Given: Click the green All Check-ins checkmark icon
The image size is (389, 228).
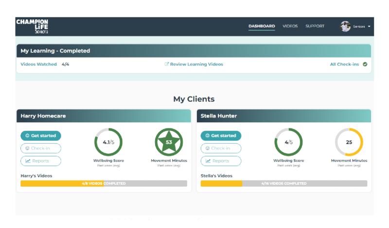Looking at the screenshot, I should (365, 64).
